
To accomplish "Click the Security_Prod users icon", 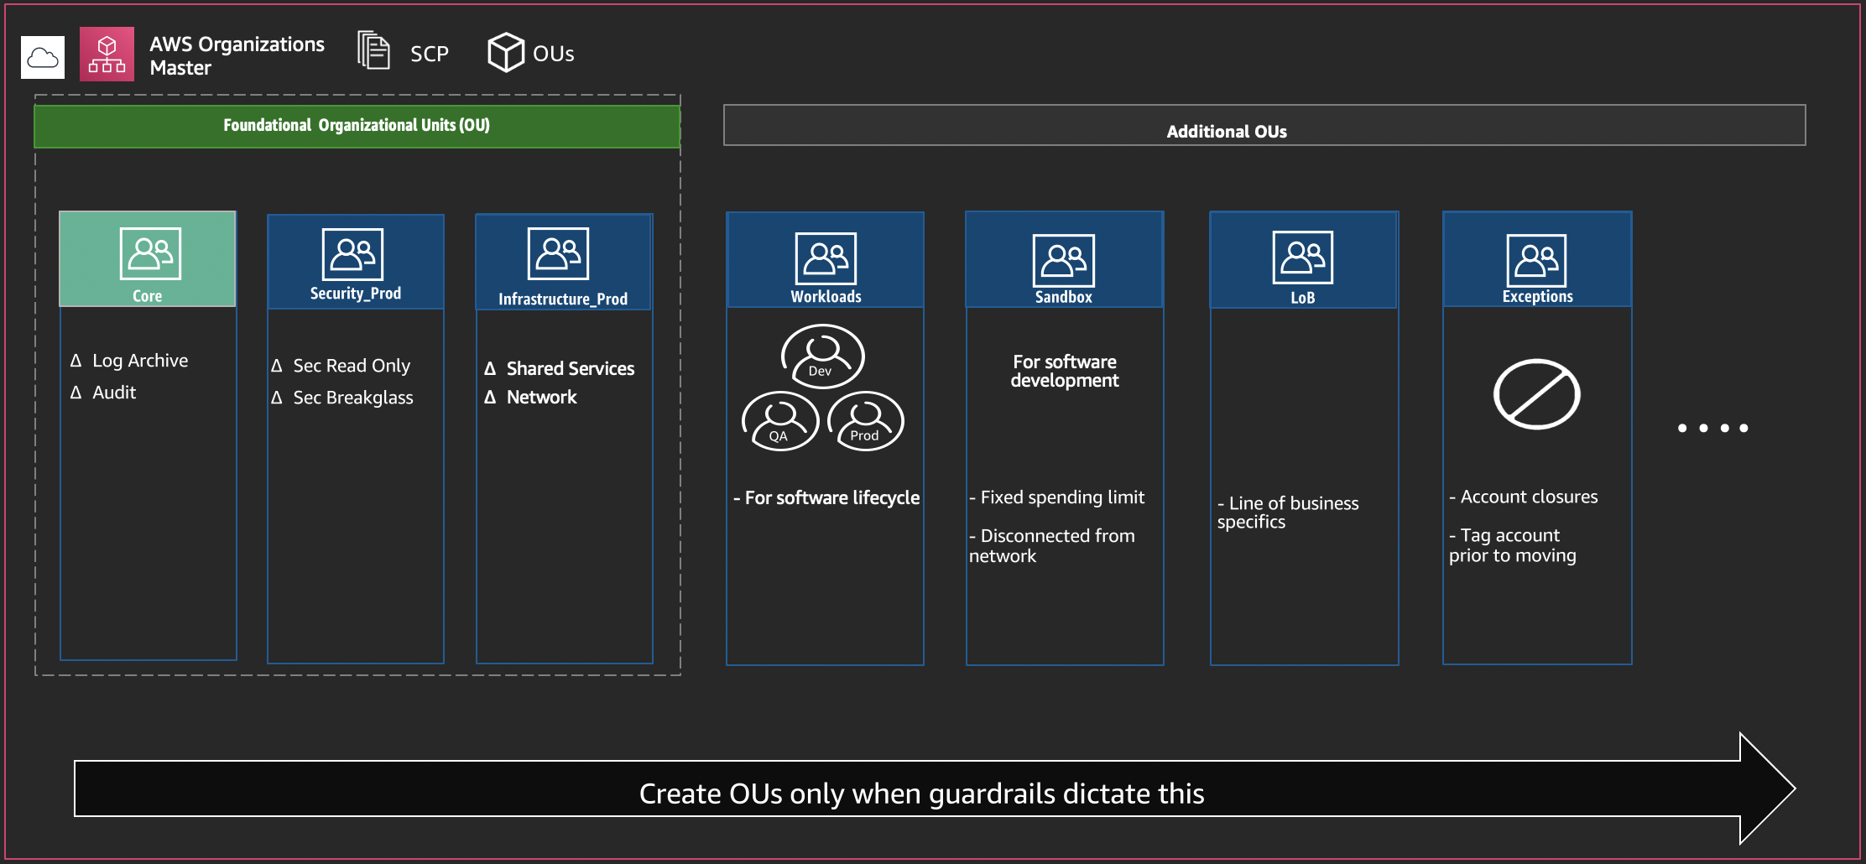I will click(352, 254).
